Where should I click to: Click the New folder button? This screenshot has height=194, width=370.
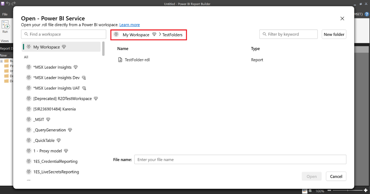334,34
